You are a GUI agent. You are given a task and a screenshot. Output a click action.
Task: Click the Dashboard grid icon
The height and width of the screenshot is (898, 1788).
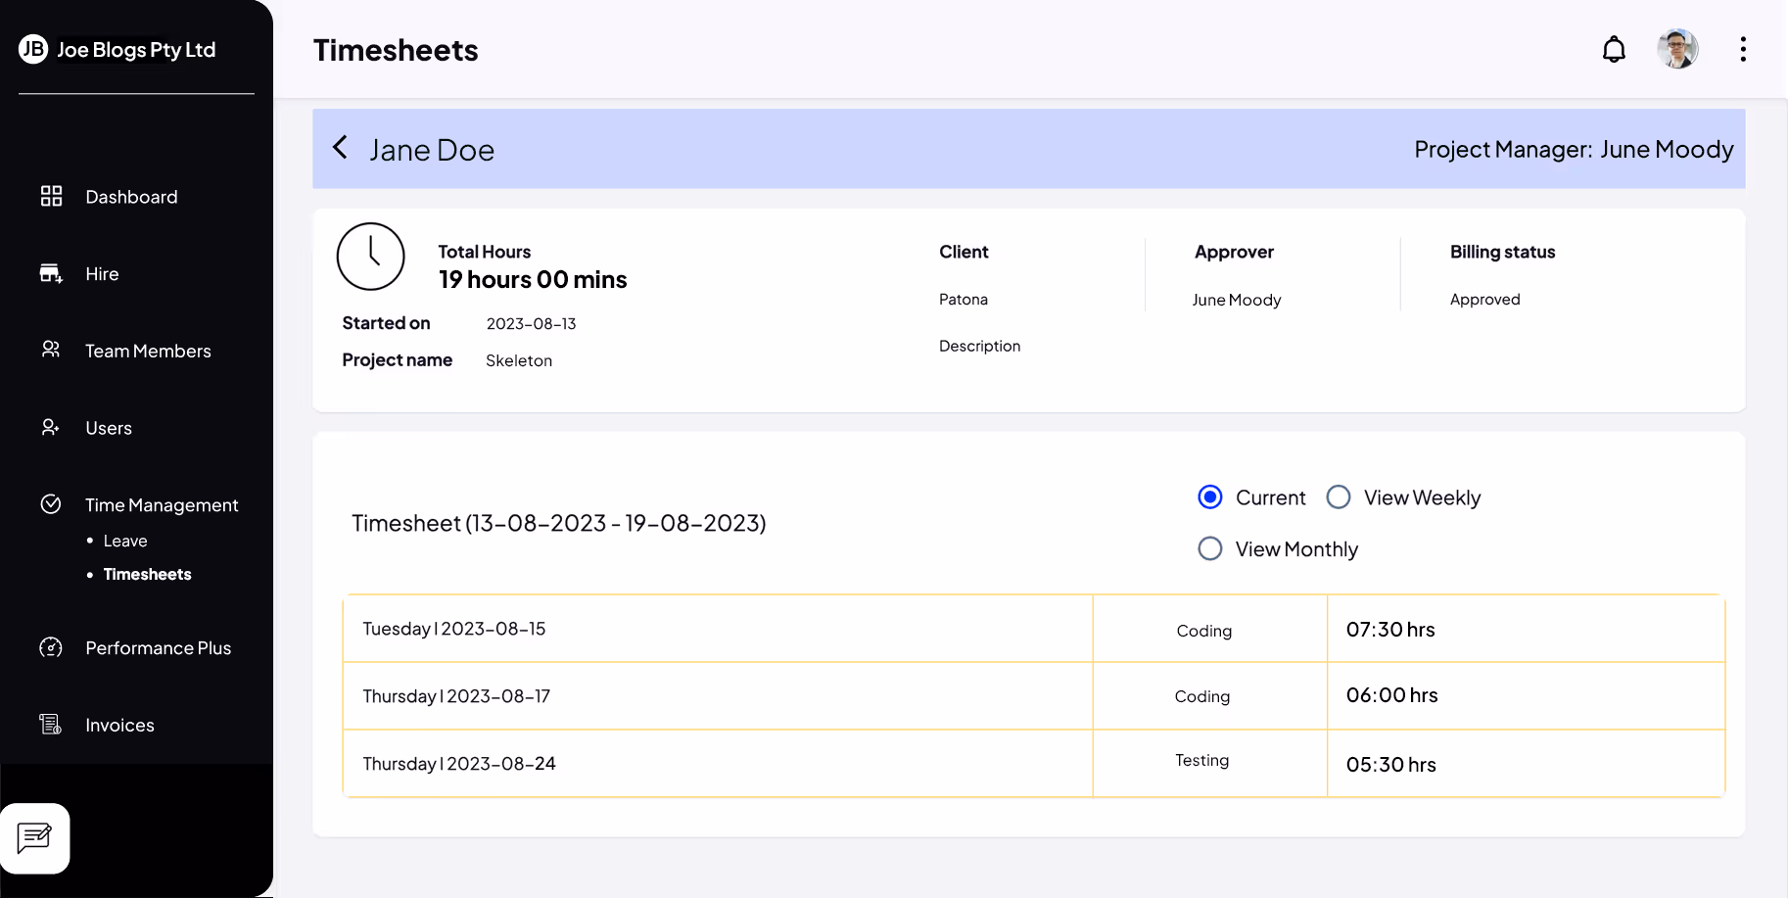[x=51, y=196]
